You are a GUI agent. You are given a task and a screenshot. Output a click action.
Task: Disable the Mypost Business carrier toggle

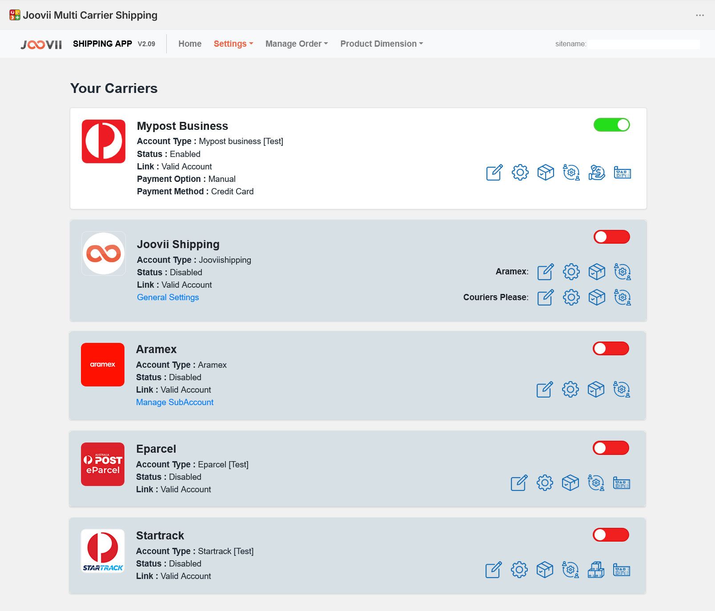(612, 125)
